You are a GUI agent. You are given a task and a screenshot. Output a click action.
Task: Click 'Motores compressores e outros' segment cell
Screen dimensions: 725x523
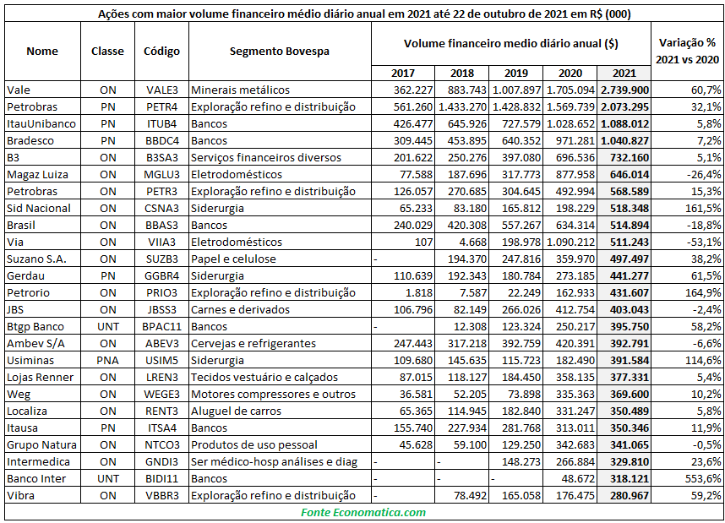[280, 394]
